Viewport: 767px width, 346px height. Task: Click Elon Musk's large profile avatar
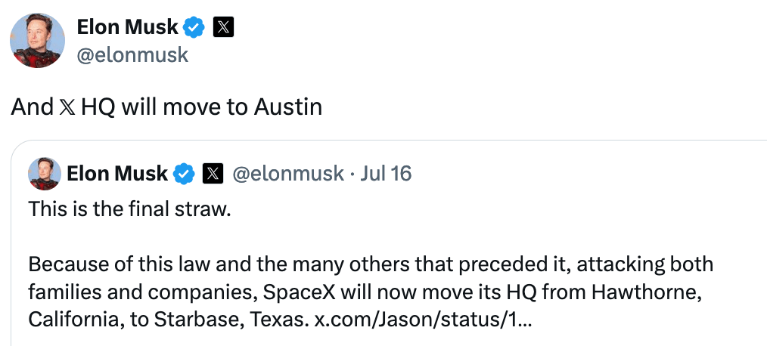(37, 41)
